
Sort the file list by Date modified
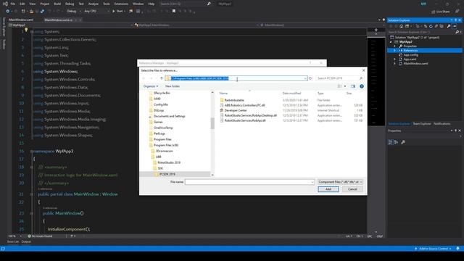click(x=291, y=94)
